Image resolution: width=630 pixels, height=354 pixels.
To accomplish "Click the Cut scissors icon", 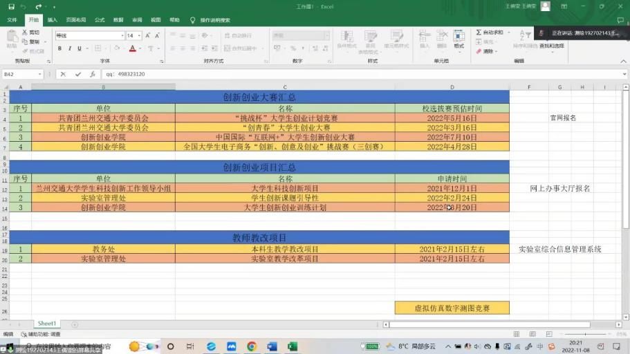I will [x=26, y=32].
